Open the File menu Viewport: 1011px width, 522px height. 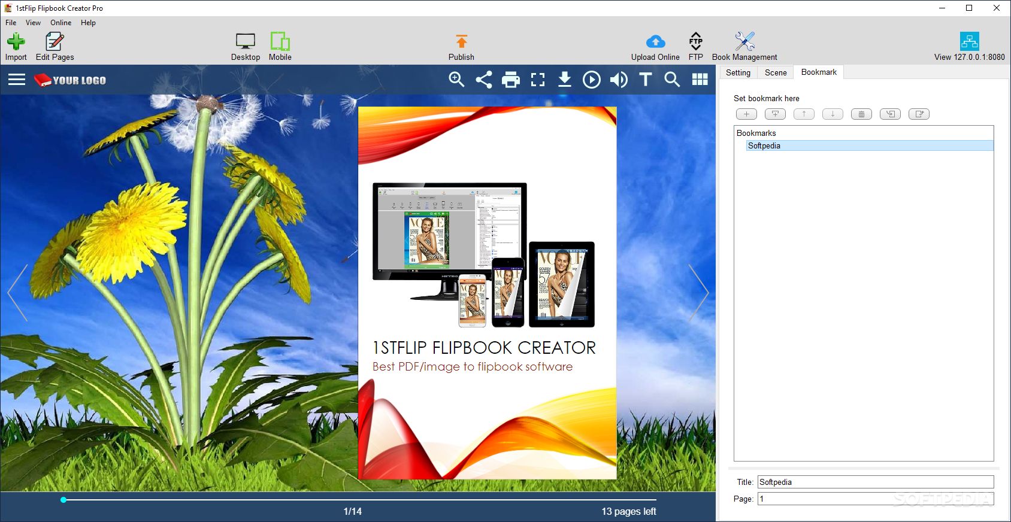(x=11, y=23)
